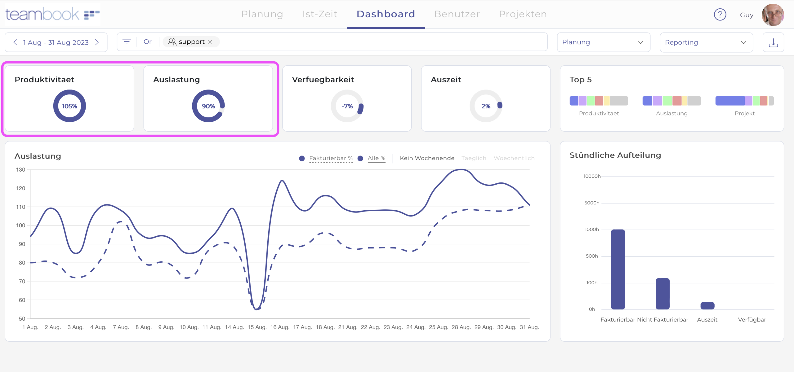Switch to the Benutzer tab
This screenshot has width=794, height=372.
click(457, 14)
